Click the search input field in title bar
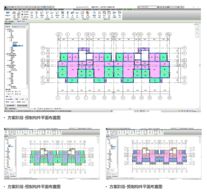This screenshot has width=207, height=193. (x=147, y=7)
